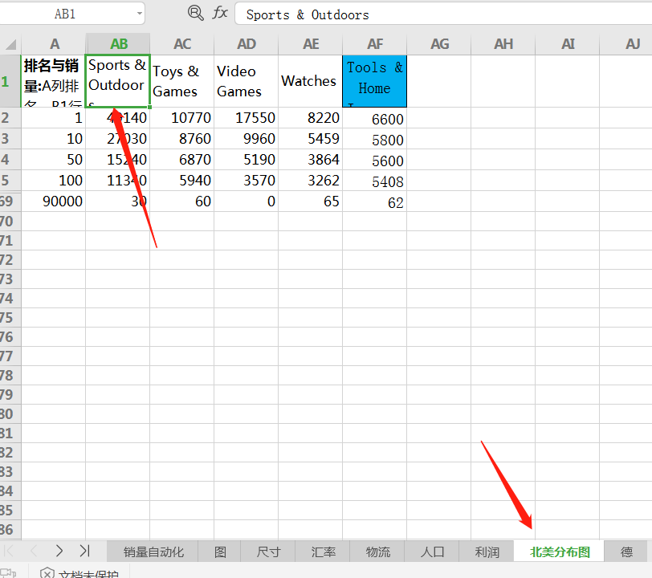
Task: Click the document protection shield icon
Action: [x=47, y=573]
